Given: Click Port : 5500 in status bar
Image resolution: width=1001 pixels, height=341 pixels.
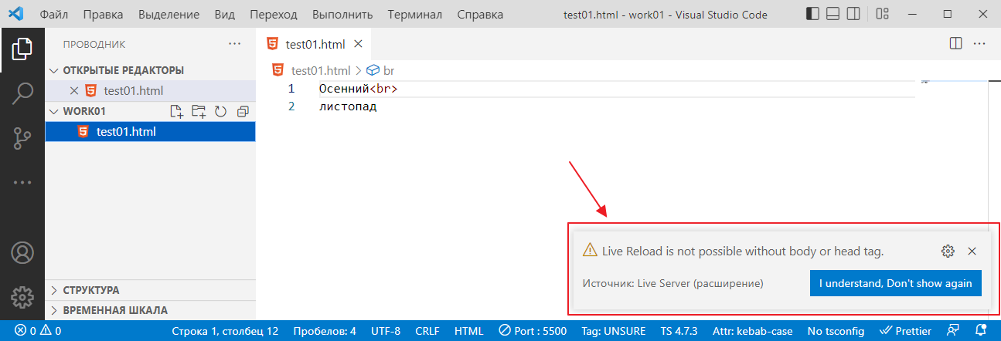Looking at the screenshot, I should [x=533, y=331].
